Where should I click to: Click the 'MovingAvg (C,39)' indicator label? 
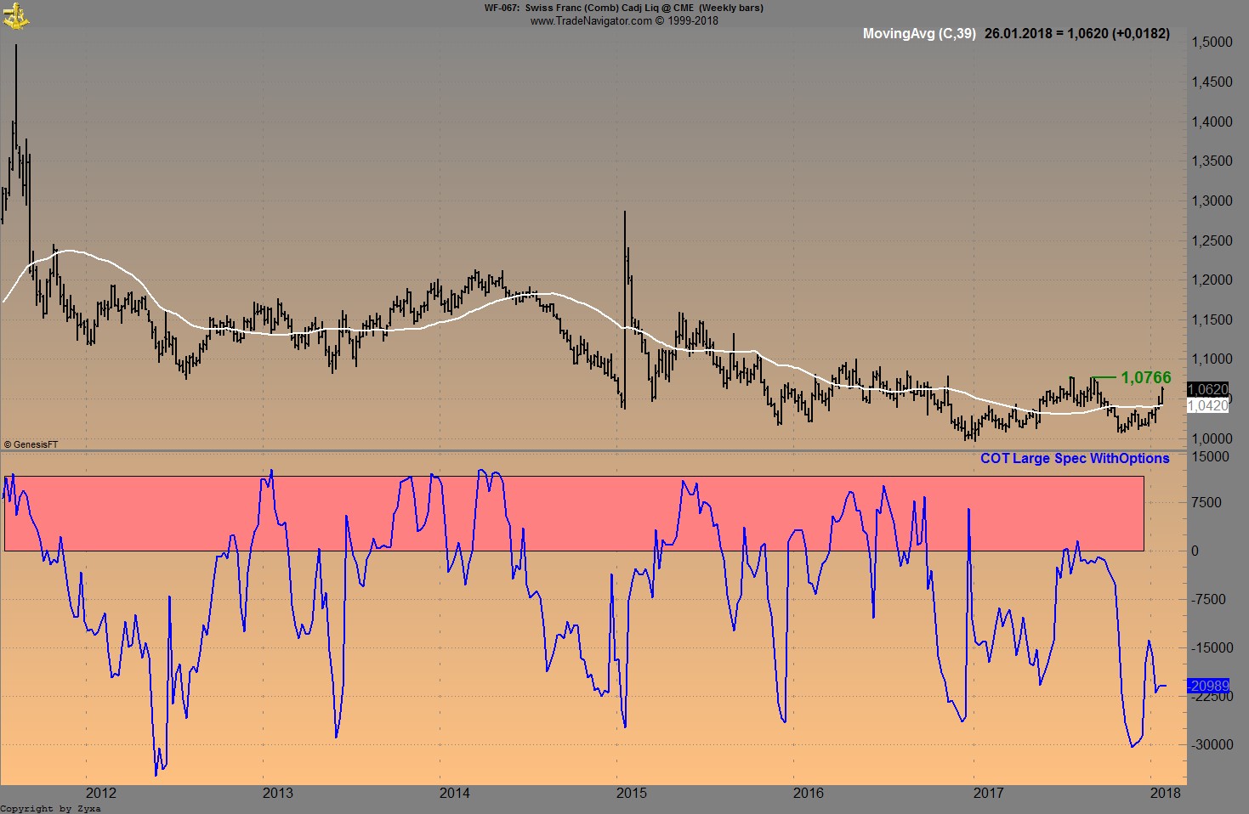(x=919, y=34)
